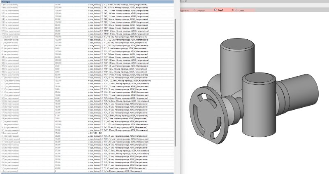Click the elevation icon on Спереди tab
329x174 pixels.
coord(195,11)
